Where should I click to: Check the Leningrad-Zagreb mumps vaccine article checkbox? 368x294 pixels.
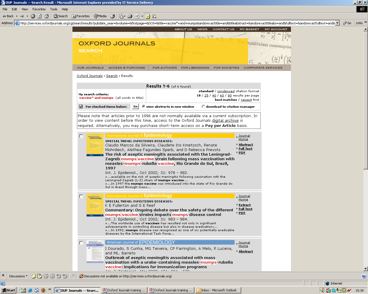pos(81,136)
